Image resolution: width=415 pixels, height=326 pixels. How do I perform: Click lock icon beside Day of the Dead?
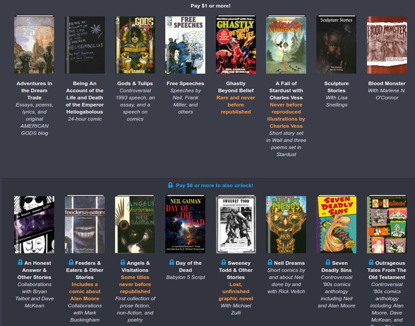[x=172, y=262]
